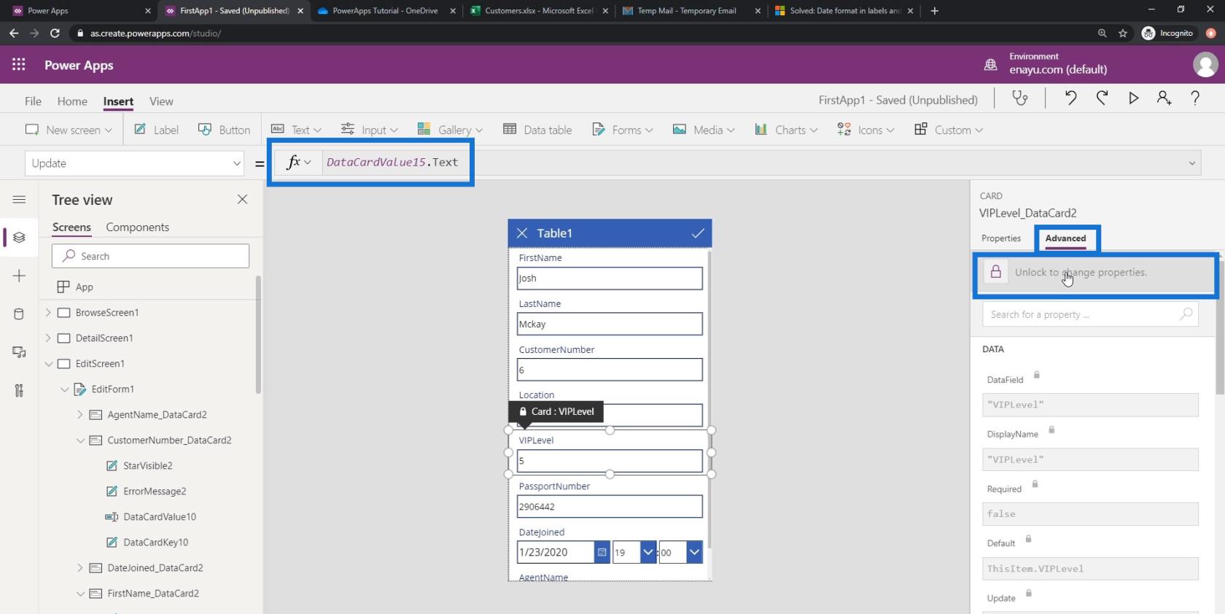Open Data sources cylinder icon in sidebar
The height and width of the screenshot is (614, 1225).
point(20,314)
